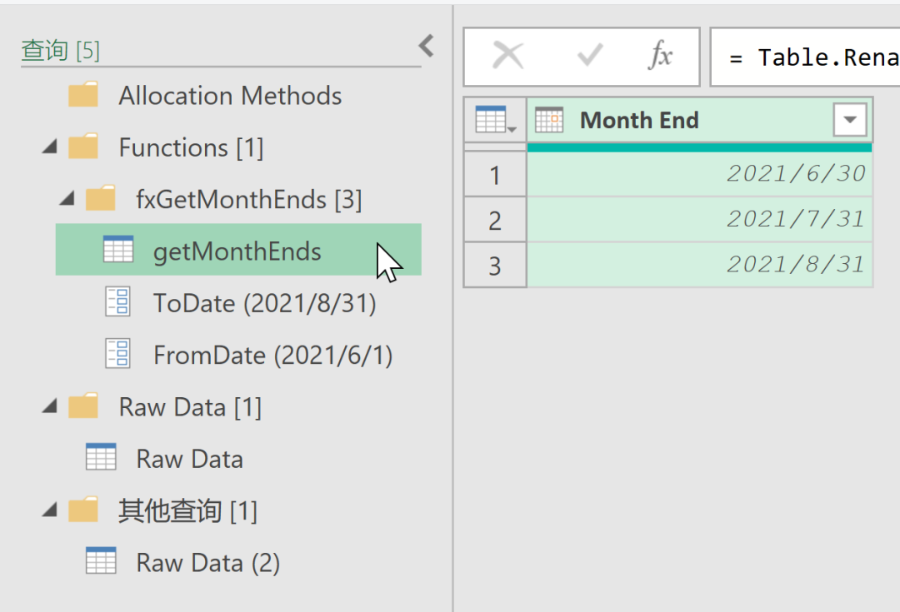This screenshot has width=900, height=612.
Task: Collapse the Functions folder group
Action: [50, 148]
